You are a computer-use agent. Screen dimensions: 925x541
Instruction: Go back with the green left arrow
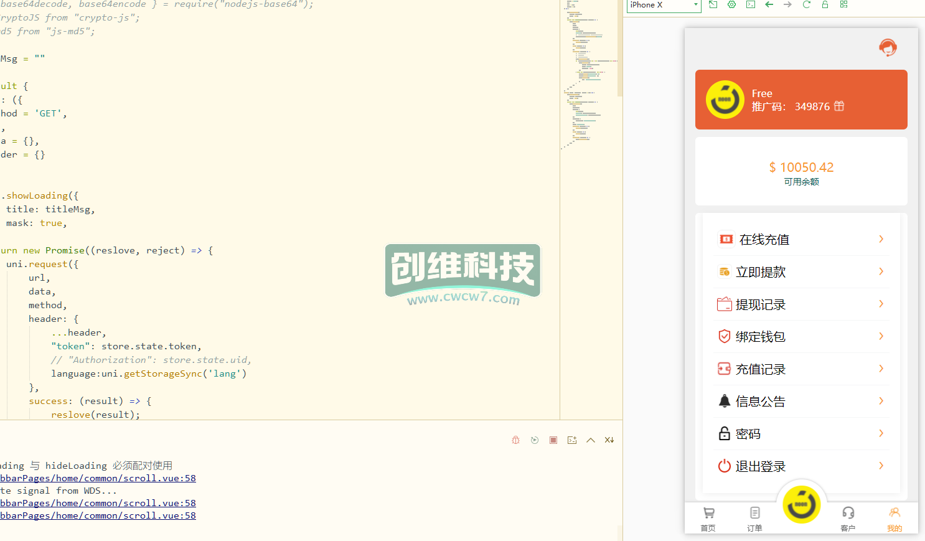[x=769, y=4]
